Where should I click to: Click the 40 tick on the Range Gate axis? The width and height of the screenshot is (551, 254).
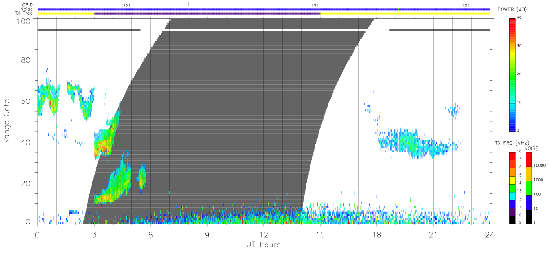point(26,142)
